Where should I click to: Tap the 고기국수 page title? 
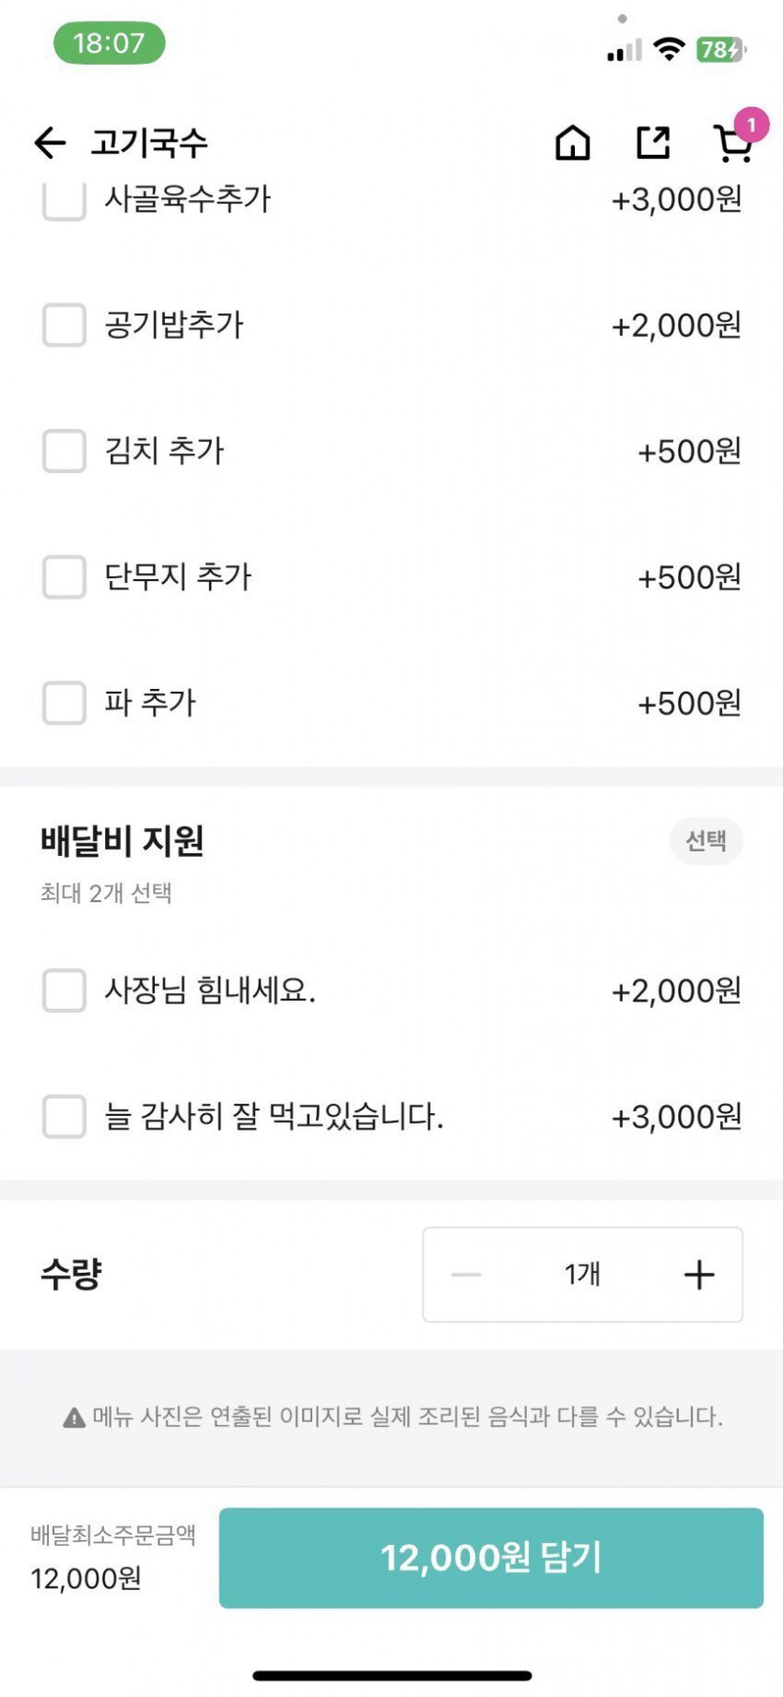[x=149, y=143]
